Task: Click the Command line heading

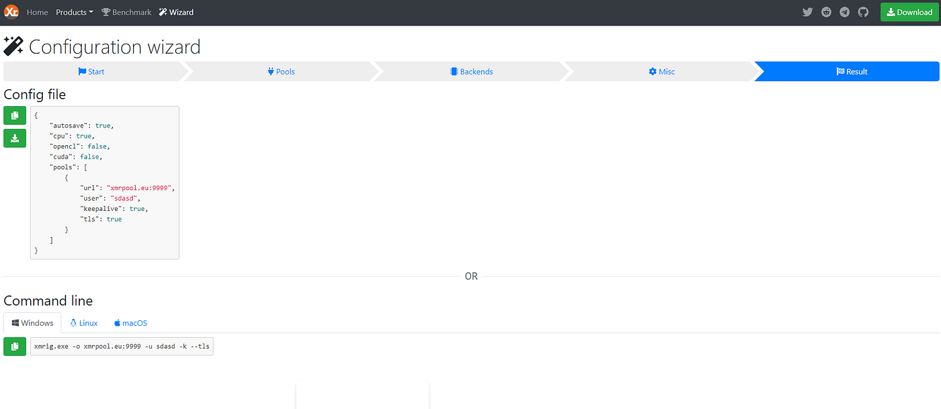Action: pyautogui.click(x=48, y=301)
